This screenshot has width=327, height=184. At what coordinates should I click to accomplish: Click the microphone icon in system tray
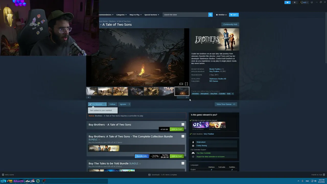pos(303,181)
